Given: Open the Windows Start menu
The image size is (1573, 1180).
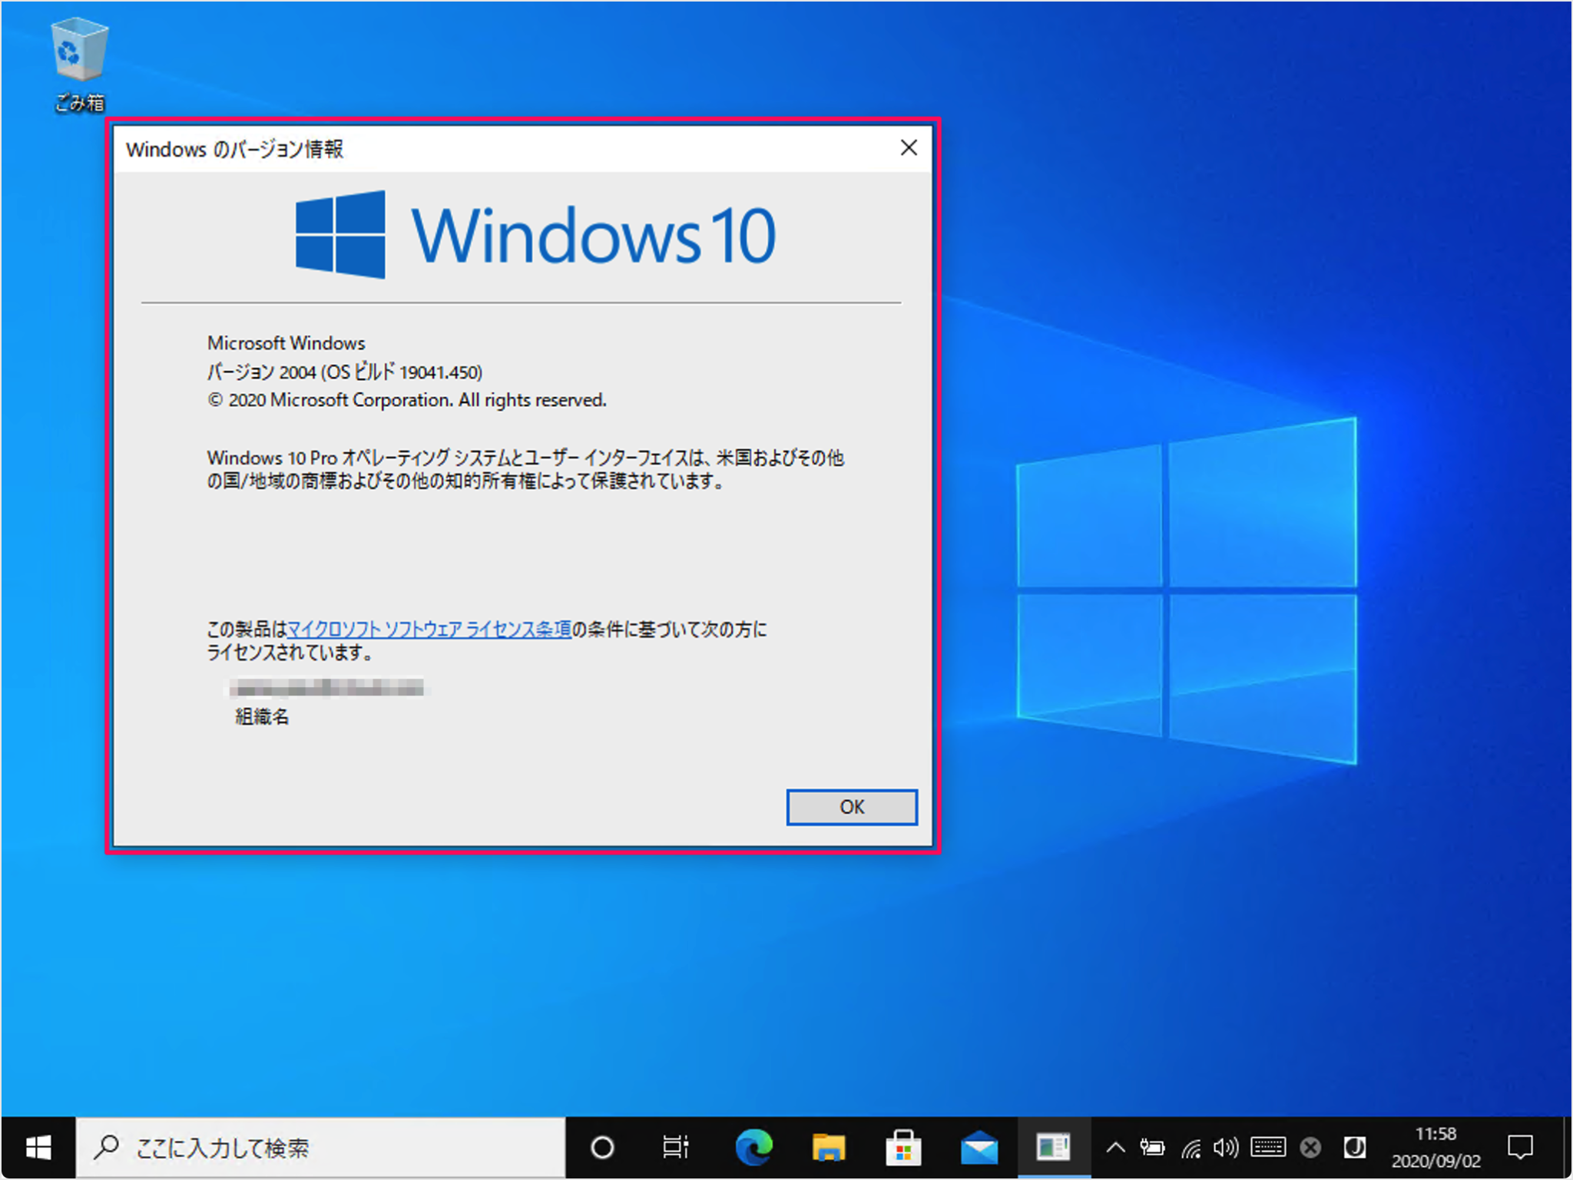Looking at the screenshot, I should (38, 1148).
